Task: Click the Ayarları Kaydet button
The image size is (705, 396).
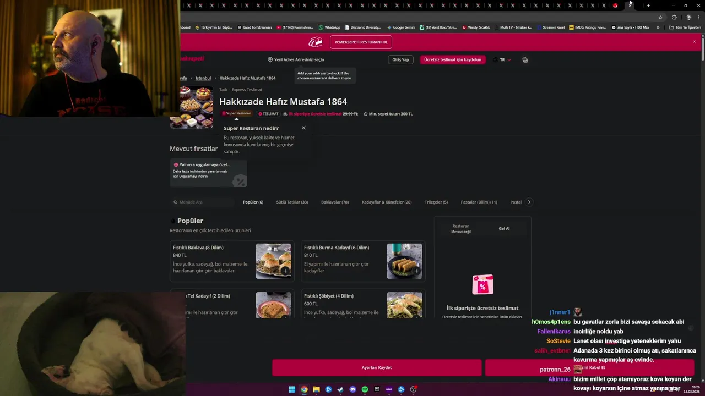Action: coord(377,367)
